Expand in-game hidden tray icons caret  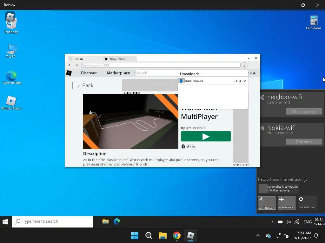point(273,222)
